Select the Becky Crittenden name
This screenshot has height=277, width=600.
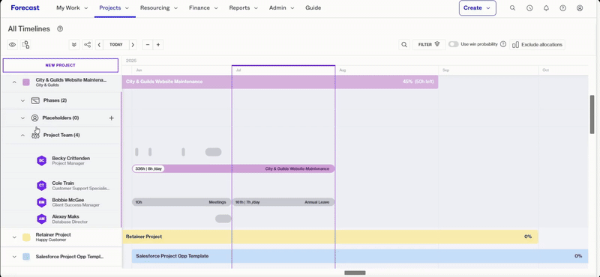pos(71,158)
